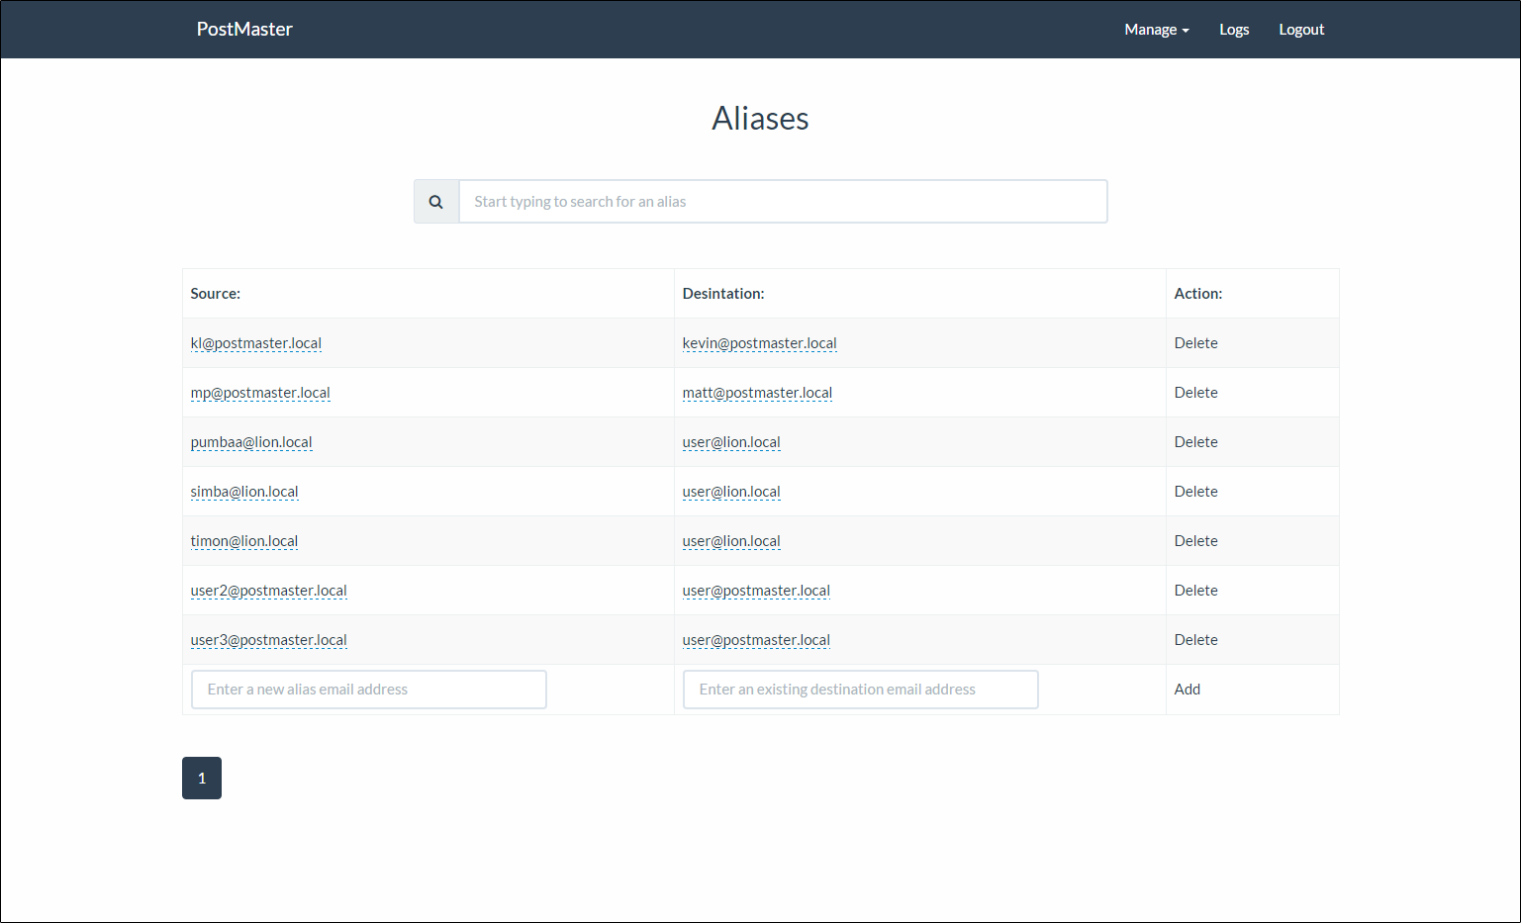Focus the alias search field
Image resolution: width=1521 pixels, height=923 pixels.
click(782, 202)
